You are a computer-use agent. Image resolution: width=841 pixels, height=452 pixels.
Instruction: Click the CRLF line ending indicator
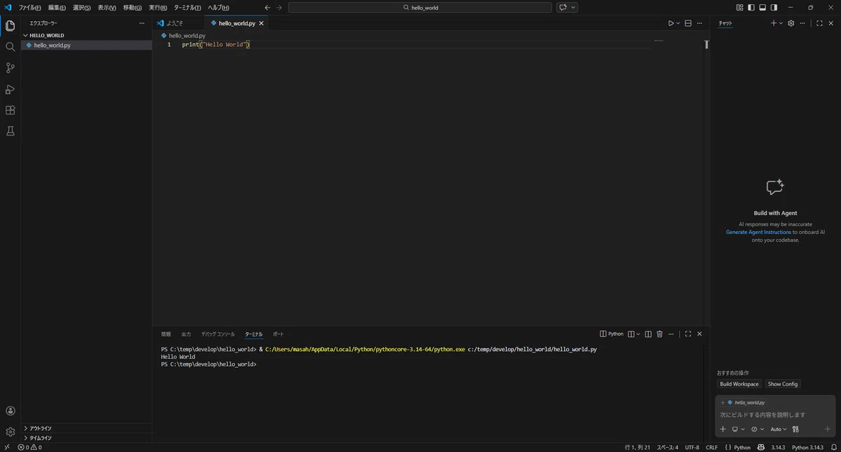click(x=711, y=447)
